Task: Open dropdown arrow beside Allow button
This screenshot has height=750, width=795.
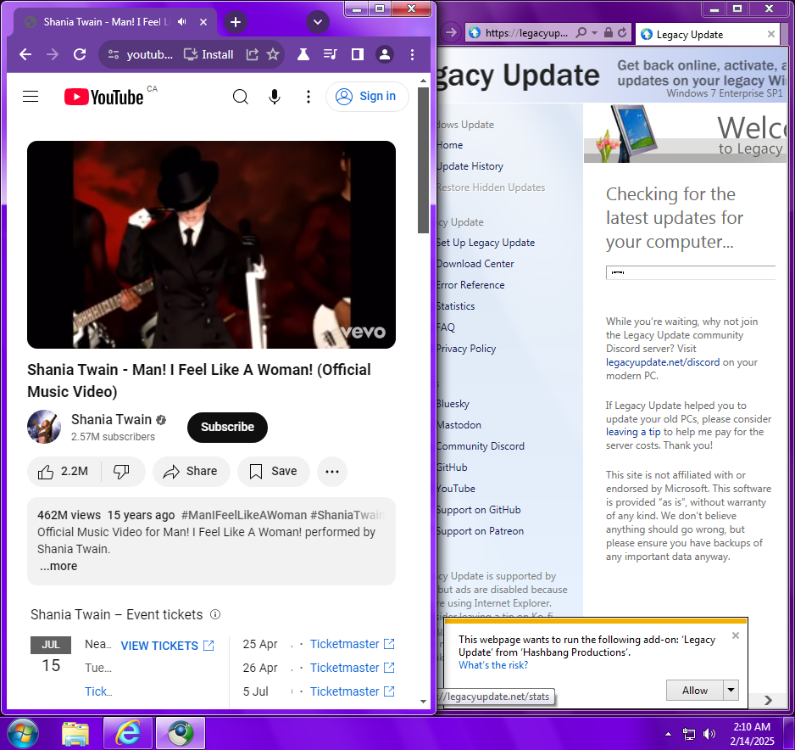Action: point(731,691)
